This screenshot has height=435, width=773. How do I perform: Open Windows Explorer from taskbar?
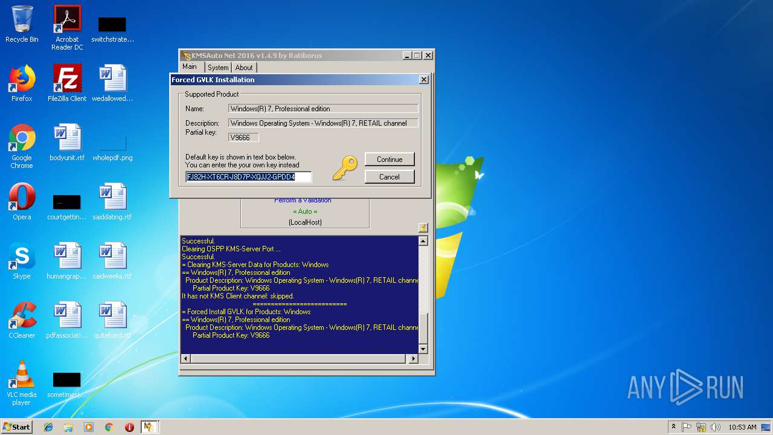(68, 427)
